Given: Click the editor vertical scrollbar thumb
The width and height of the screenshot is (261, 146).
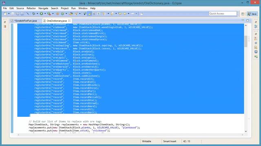Looking at the screenshot, I should 246,41.
